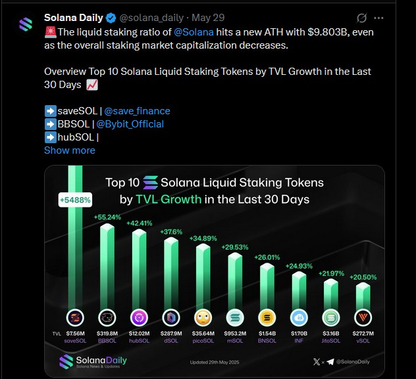The width and height of the screenshot is (416, 379).
Task: Click the Solana Daily profile avatar
Action: click(x=26, y=24)
